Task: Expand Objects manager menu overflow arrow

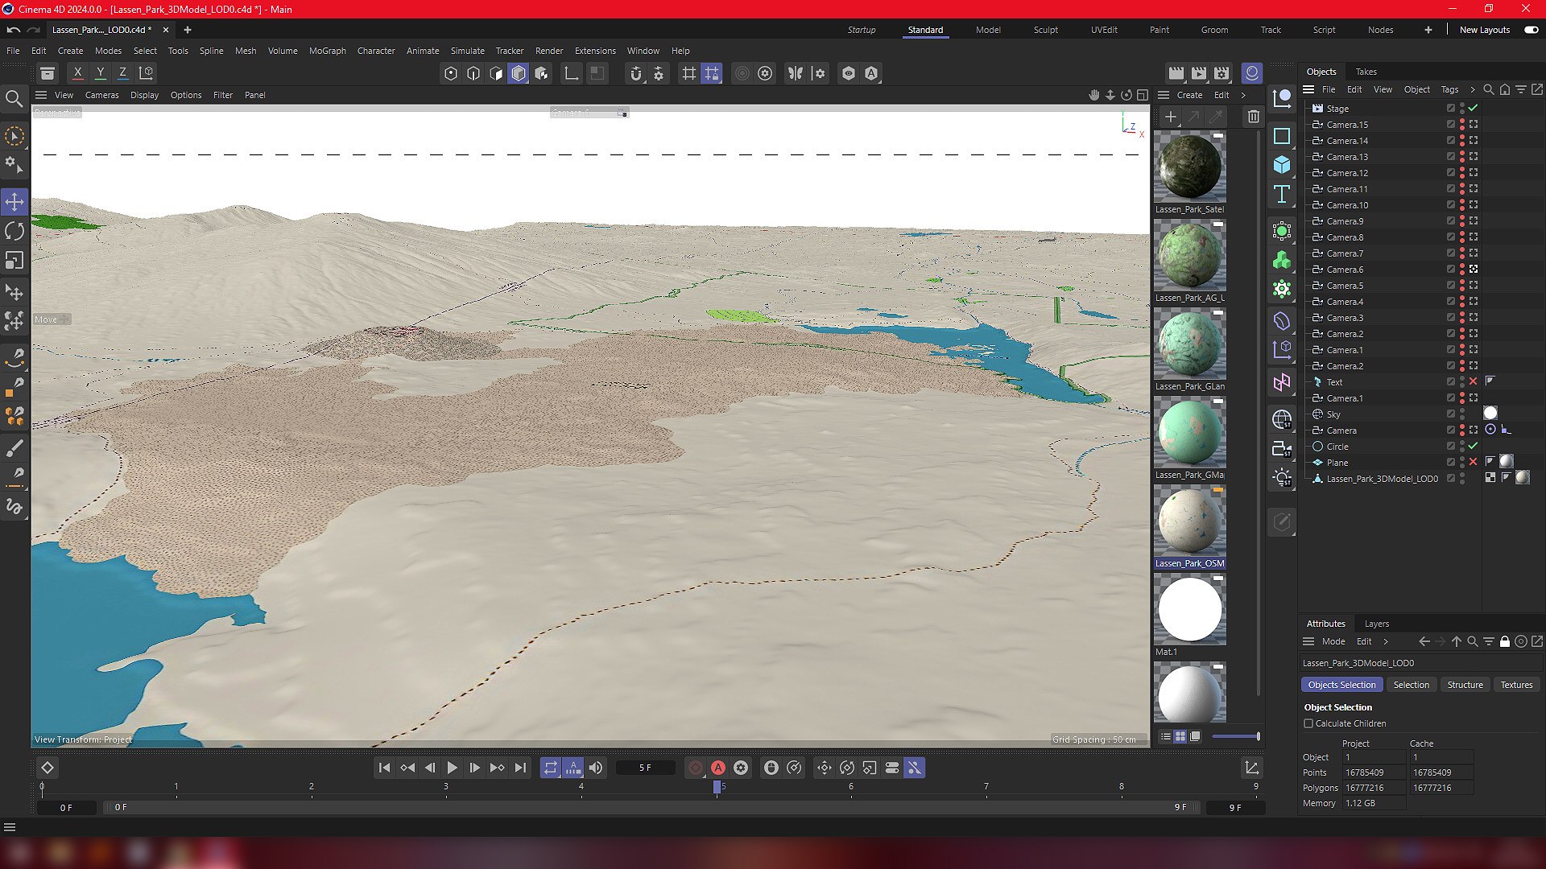Action: point(1473,89)
